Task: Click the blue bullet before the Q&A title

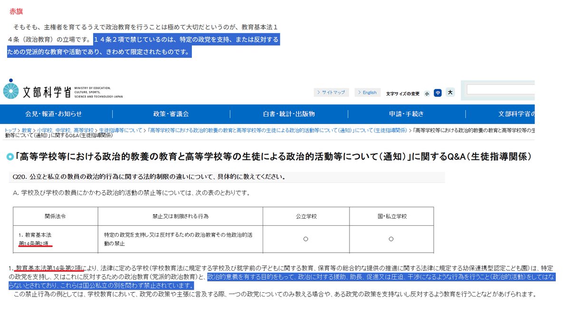Action: tap(10, 156)
